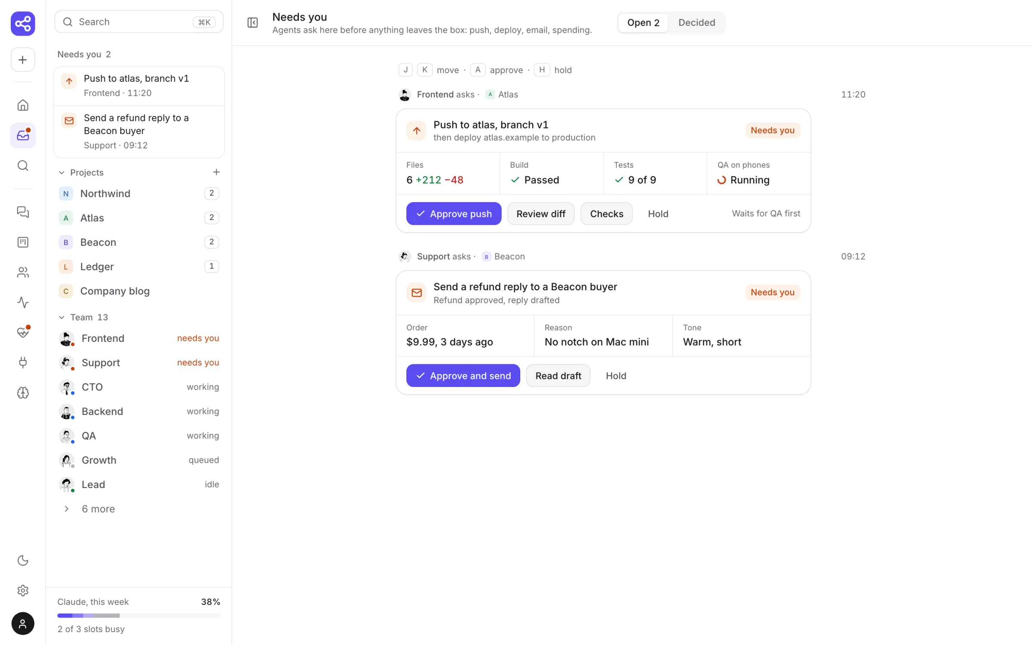Click the Beacon tag beside Support asks
Screen dimensions: 1032x645
point(504,257)
